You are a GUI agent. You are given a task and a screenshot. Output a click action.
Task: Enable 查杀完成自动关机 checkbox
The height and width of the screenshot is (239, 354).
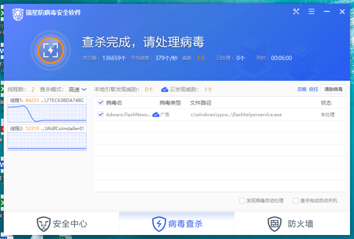[296, 200]
